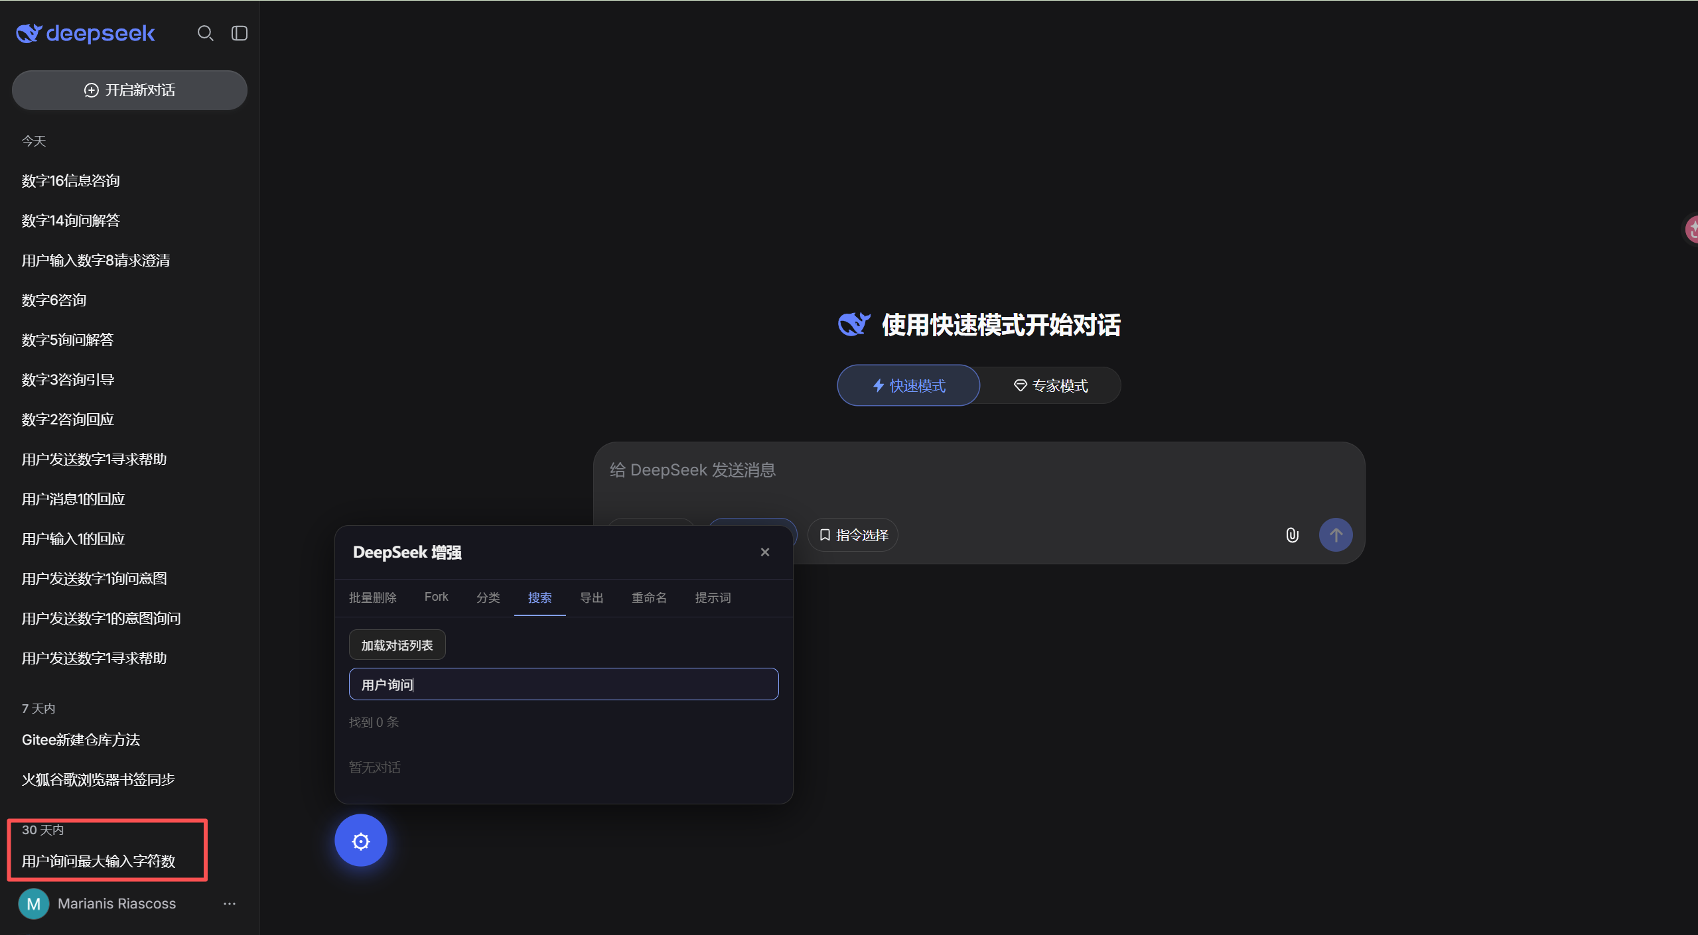This screenshot has height=935, width=1698.
Task: Click the send arrow button
Action: [1336, 535]
